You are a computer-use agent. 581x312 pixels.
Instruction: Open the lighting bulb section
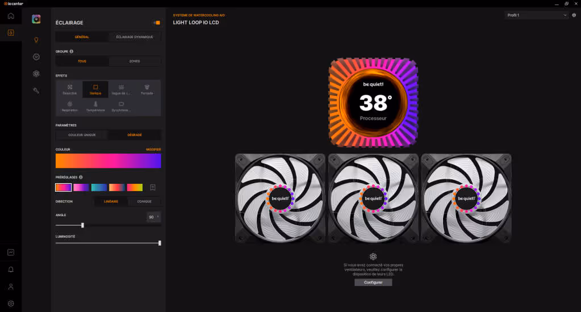tap(36, 40)
